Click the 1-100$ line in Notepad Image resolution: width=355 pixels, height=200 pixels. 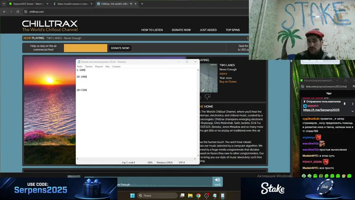pos(81,70)
